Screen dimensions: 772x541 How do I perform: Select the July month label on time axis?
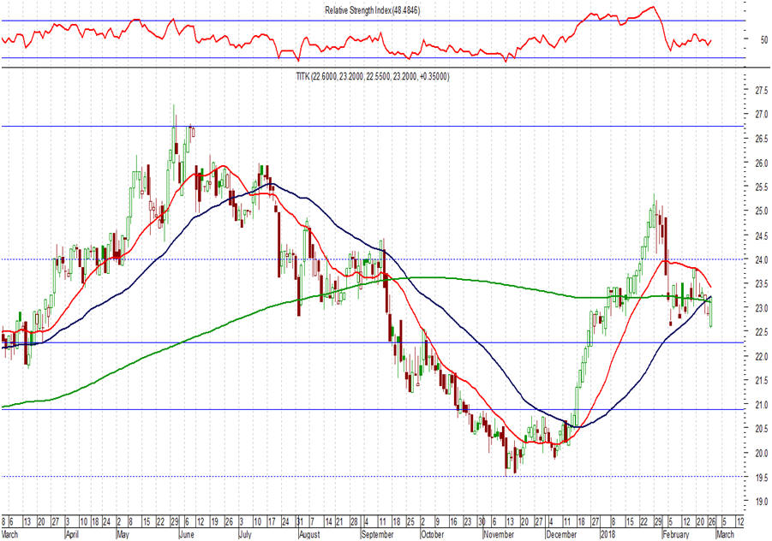pos(245,535)
